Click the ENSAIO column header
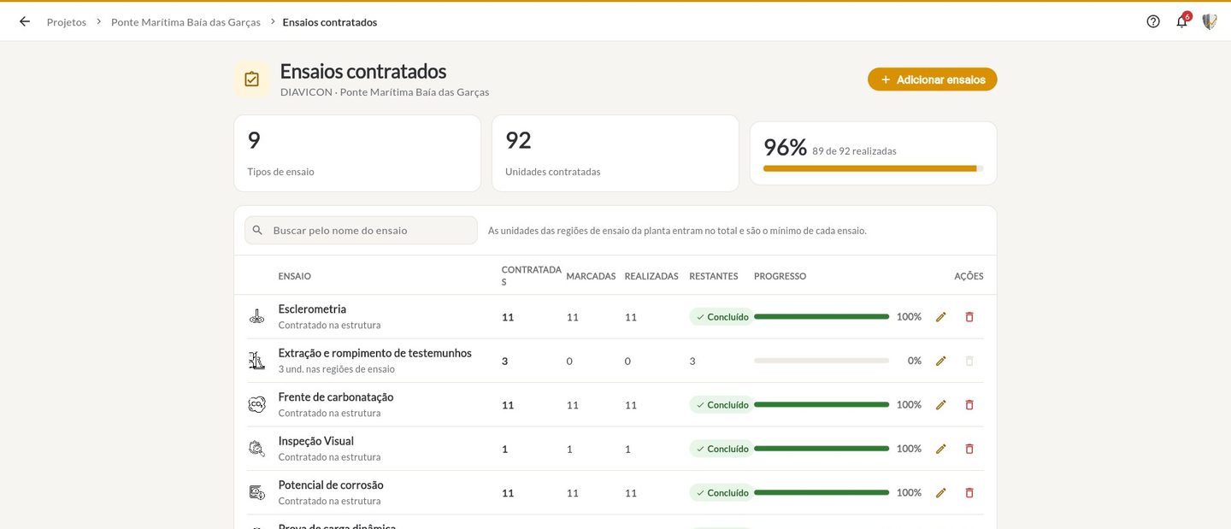1231x529 pixels. coord(295,276)
